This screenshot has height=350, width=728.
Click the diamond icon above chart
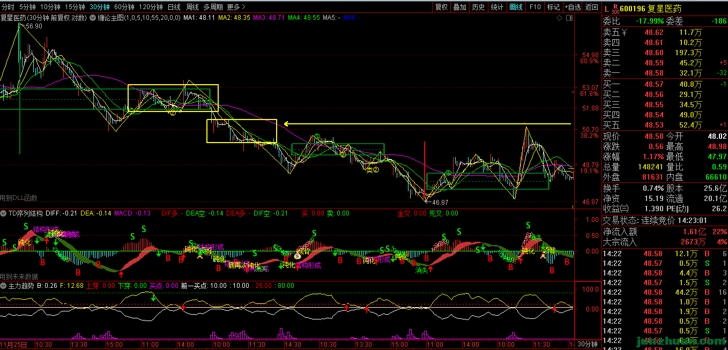point(560,18)
